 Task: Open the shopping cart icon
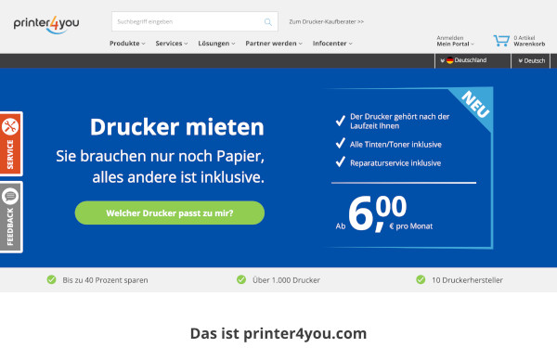[x=501, y=41]
